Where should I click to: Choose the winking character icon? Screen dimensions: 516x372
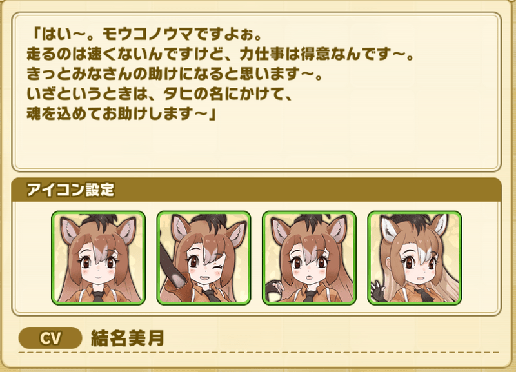coord(204,258)
